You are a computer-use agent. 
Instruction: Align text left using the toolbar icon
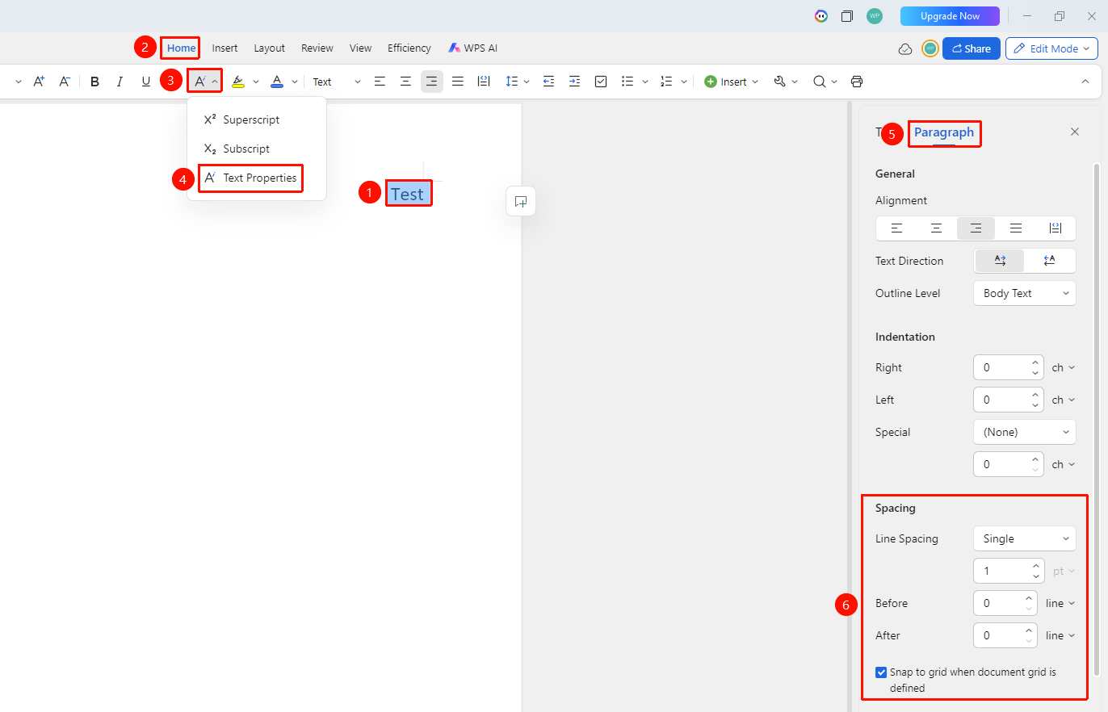pyautogui.click(x=380, y=82)
